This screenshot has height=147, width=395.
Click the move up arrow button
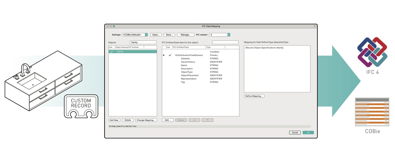tap(195, 120)
